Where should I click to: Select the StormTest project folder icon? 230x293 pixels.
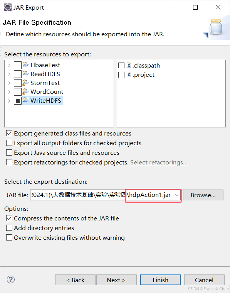(25, 83)
